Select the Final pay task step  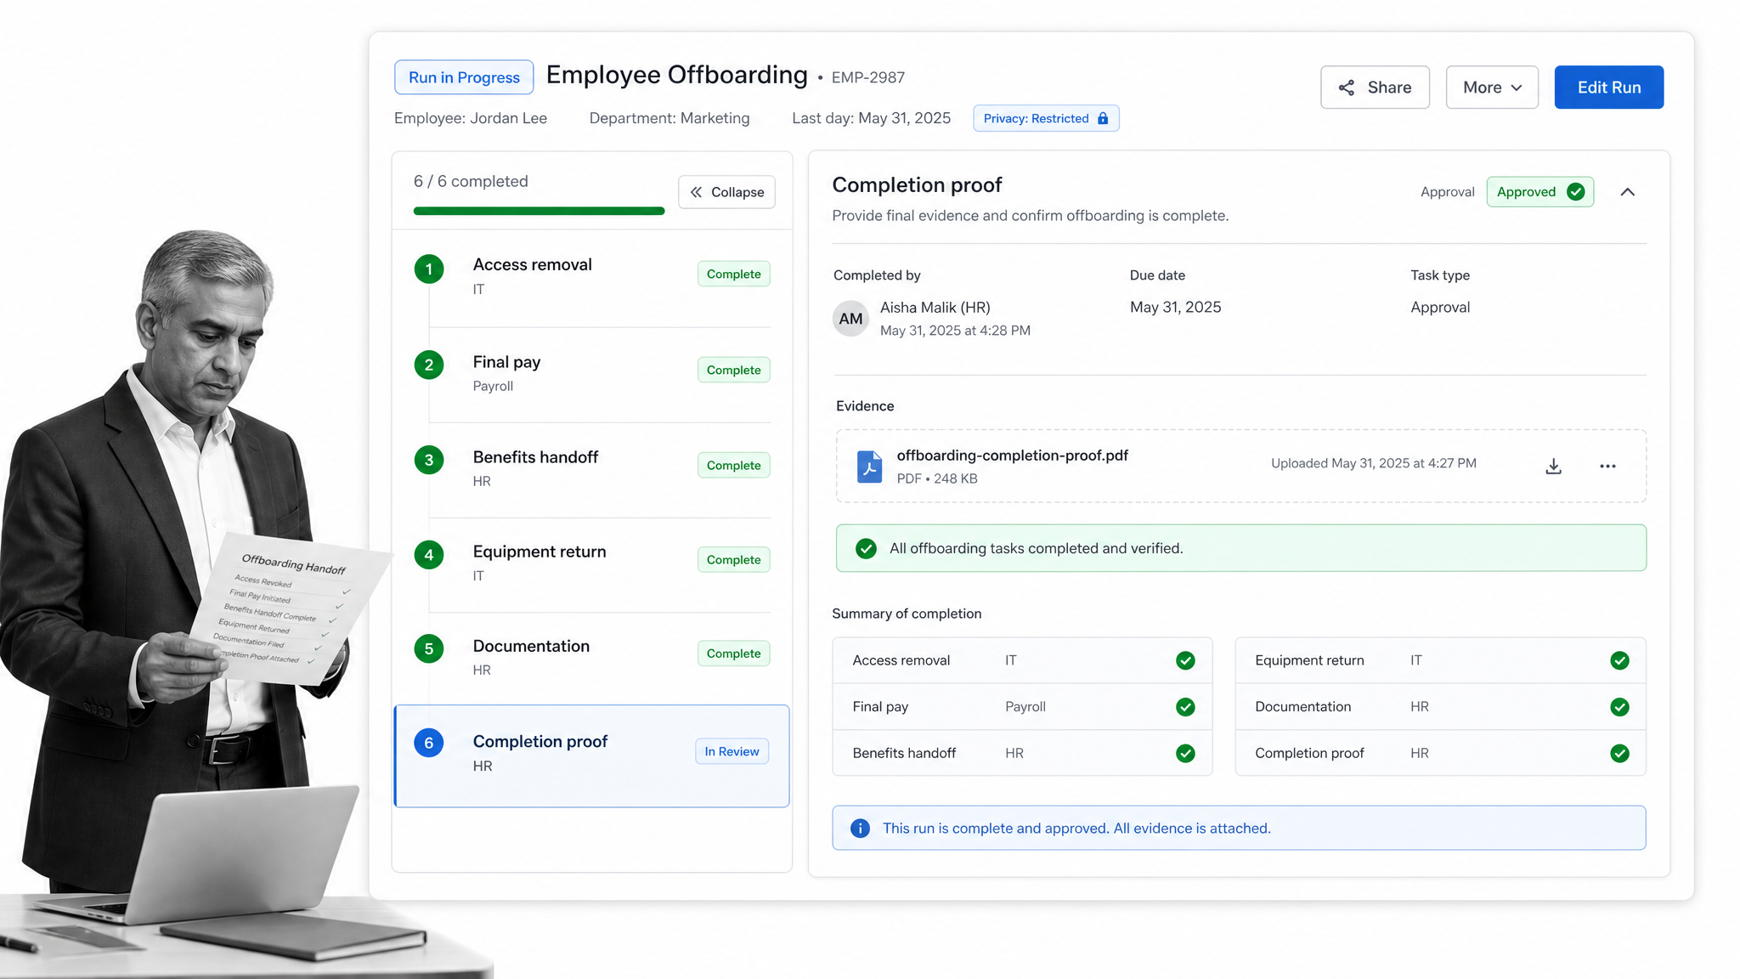[x=592, y=375]
